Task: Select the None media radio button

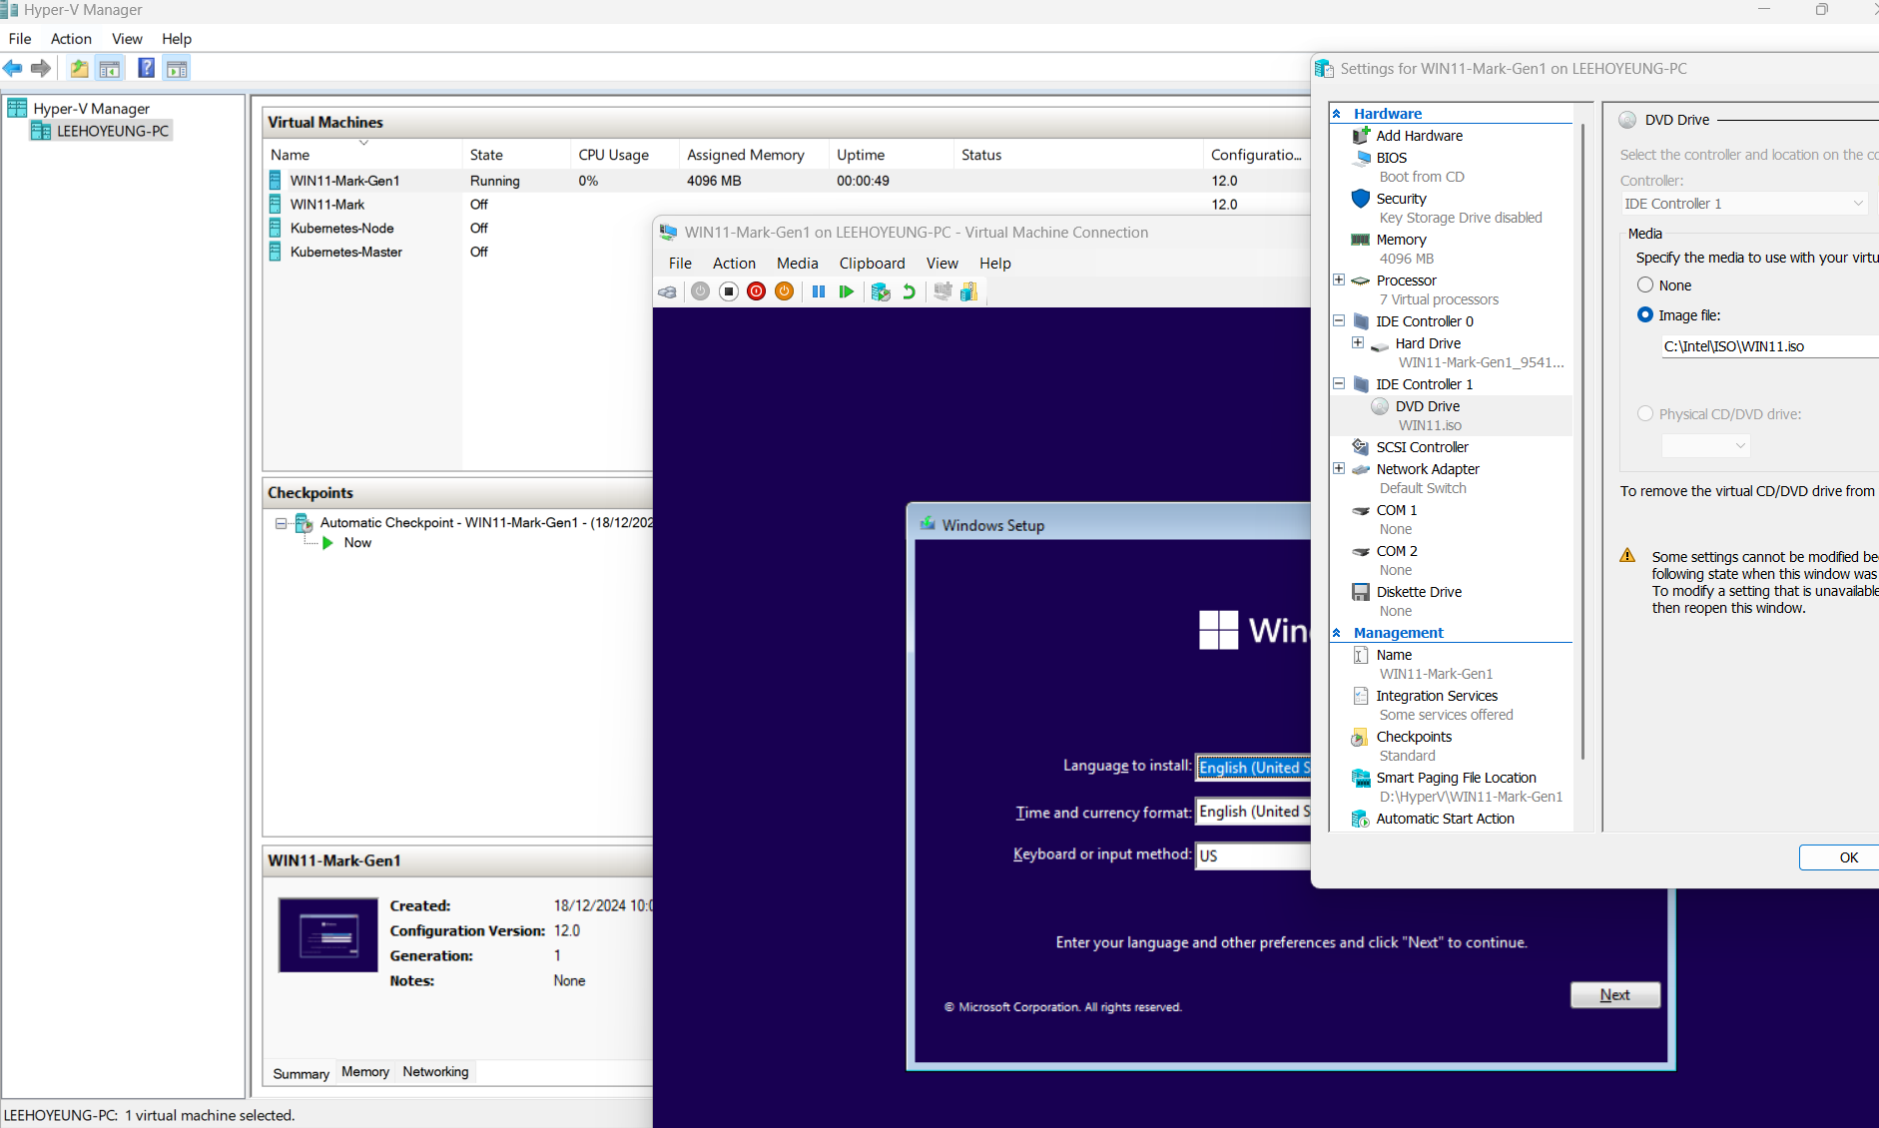Action: (x=1645, y=284)
